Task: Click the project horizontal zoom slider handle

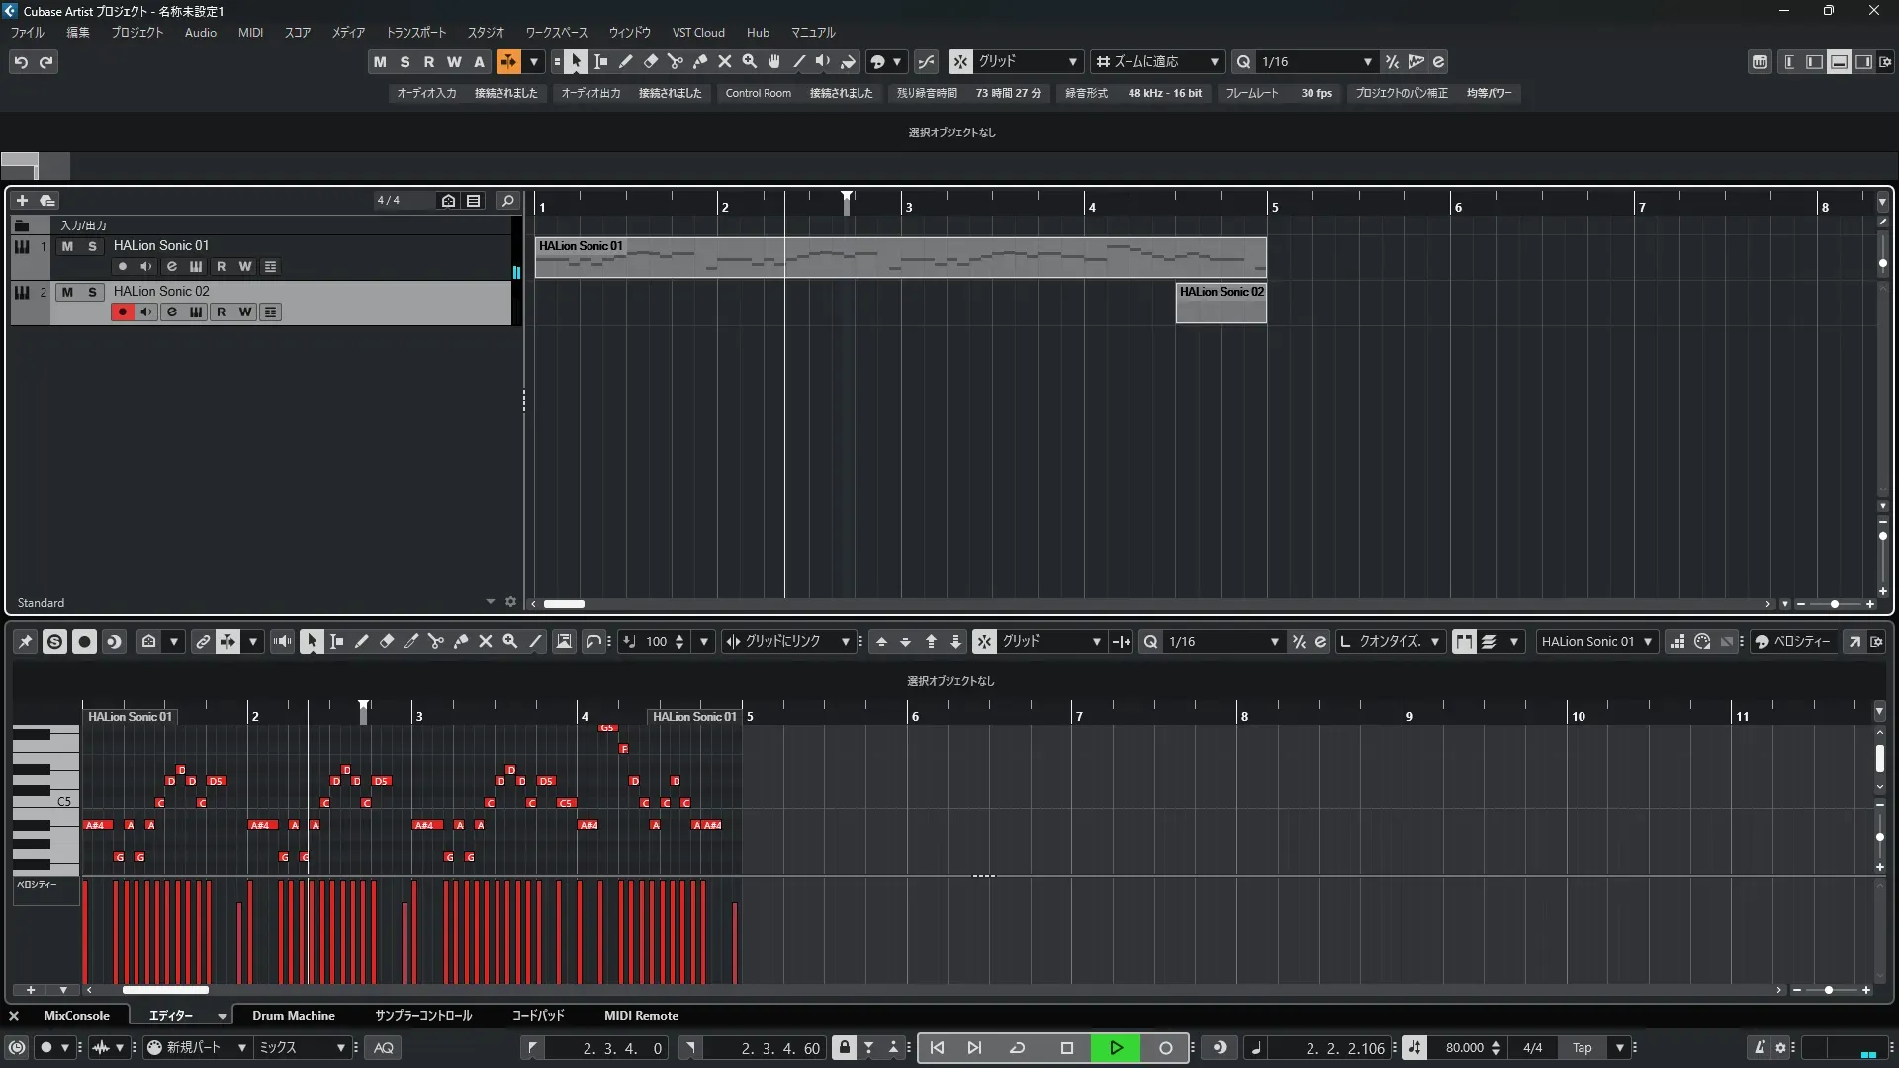Action: (x=1834, y=604)
